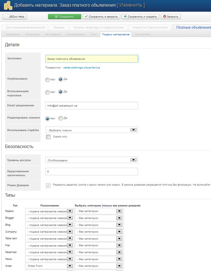Click Сохранить и создать button

pos(140,17)
